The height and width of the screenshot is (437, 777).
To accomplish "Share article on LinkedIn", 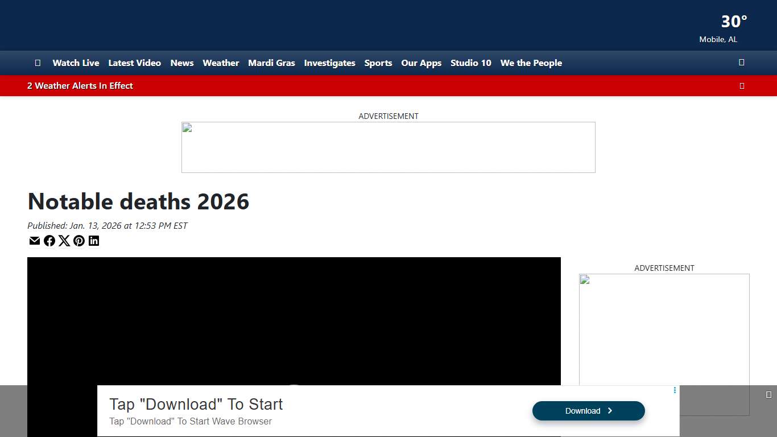I will [94, 241].
